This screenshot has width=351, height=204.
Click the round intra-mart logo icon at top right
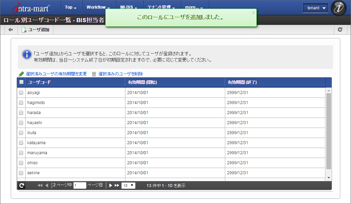tap(339, 8)
